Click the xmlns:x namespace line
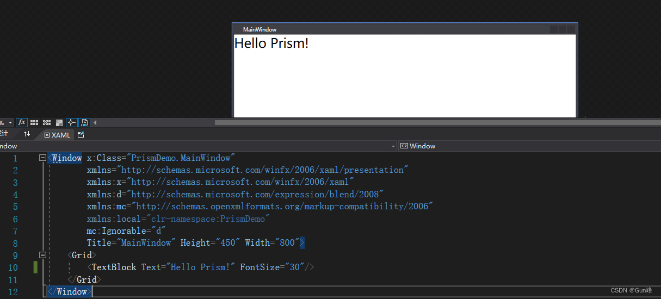Viewport: 661px width, 299px height. (221, 182)
